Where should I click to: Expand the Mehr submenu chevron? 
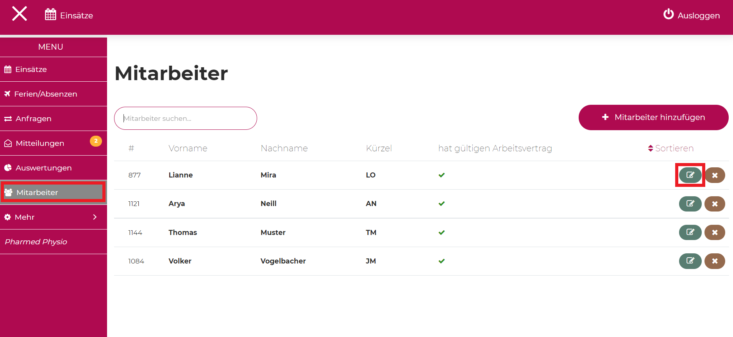click(95, 217)
